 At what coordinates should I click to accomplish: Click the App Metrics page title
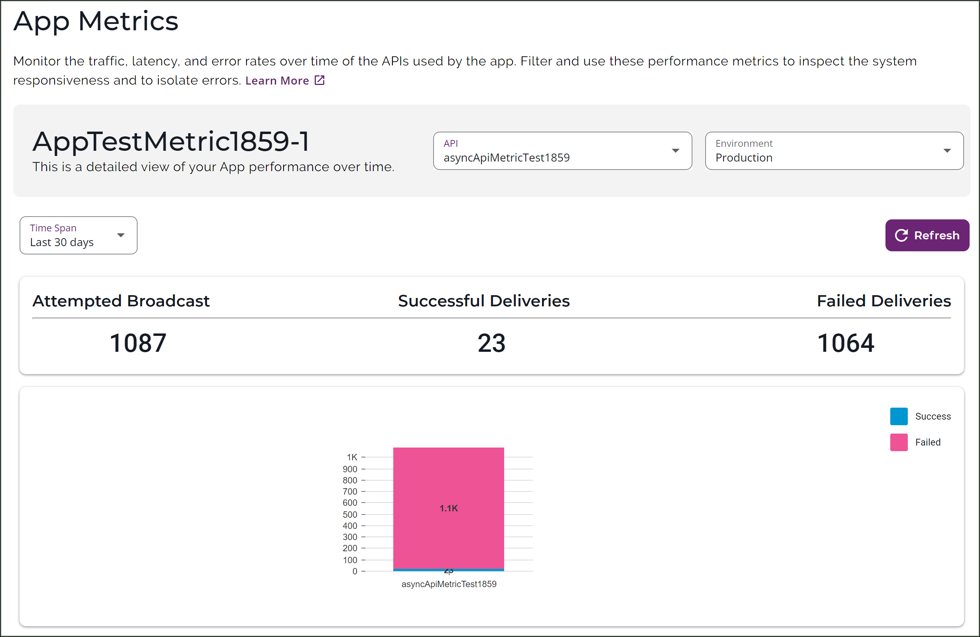coord(96,22)
